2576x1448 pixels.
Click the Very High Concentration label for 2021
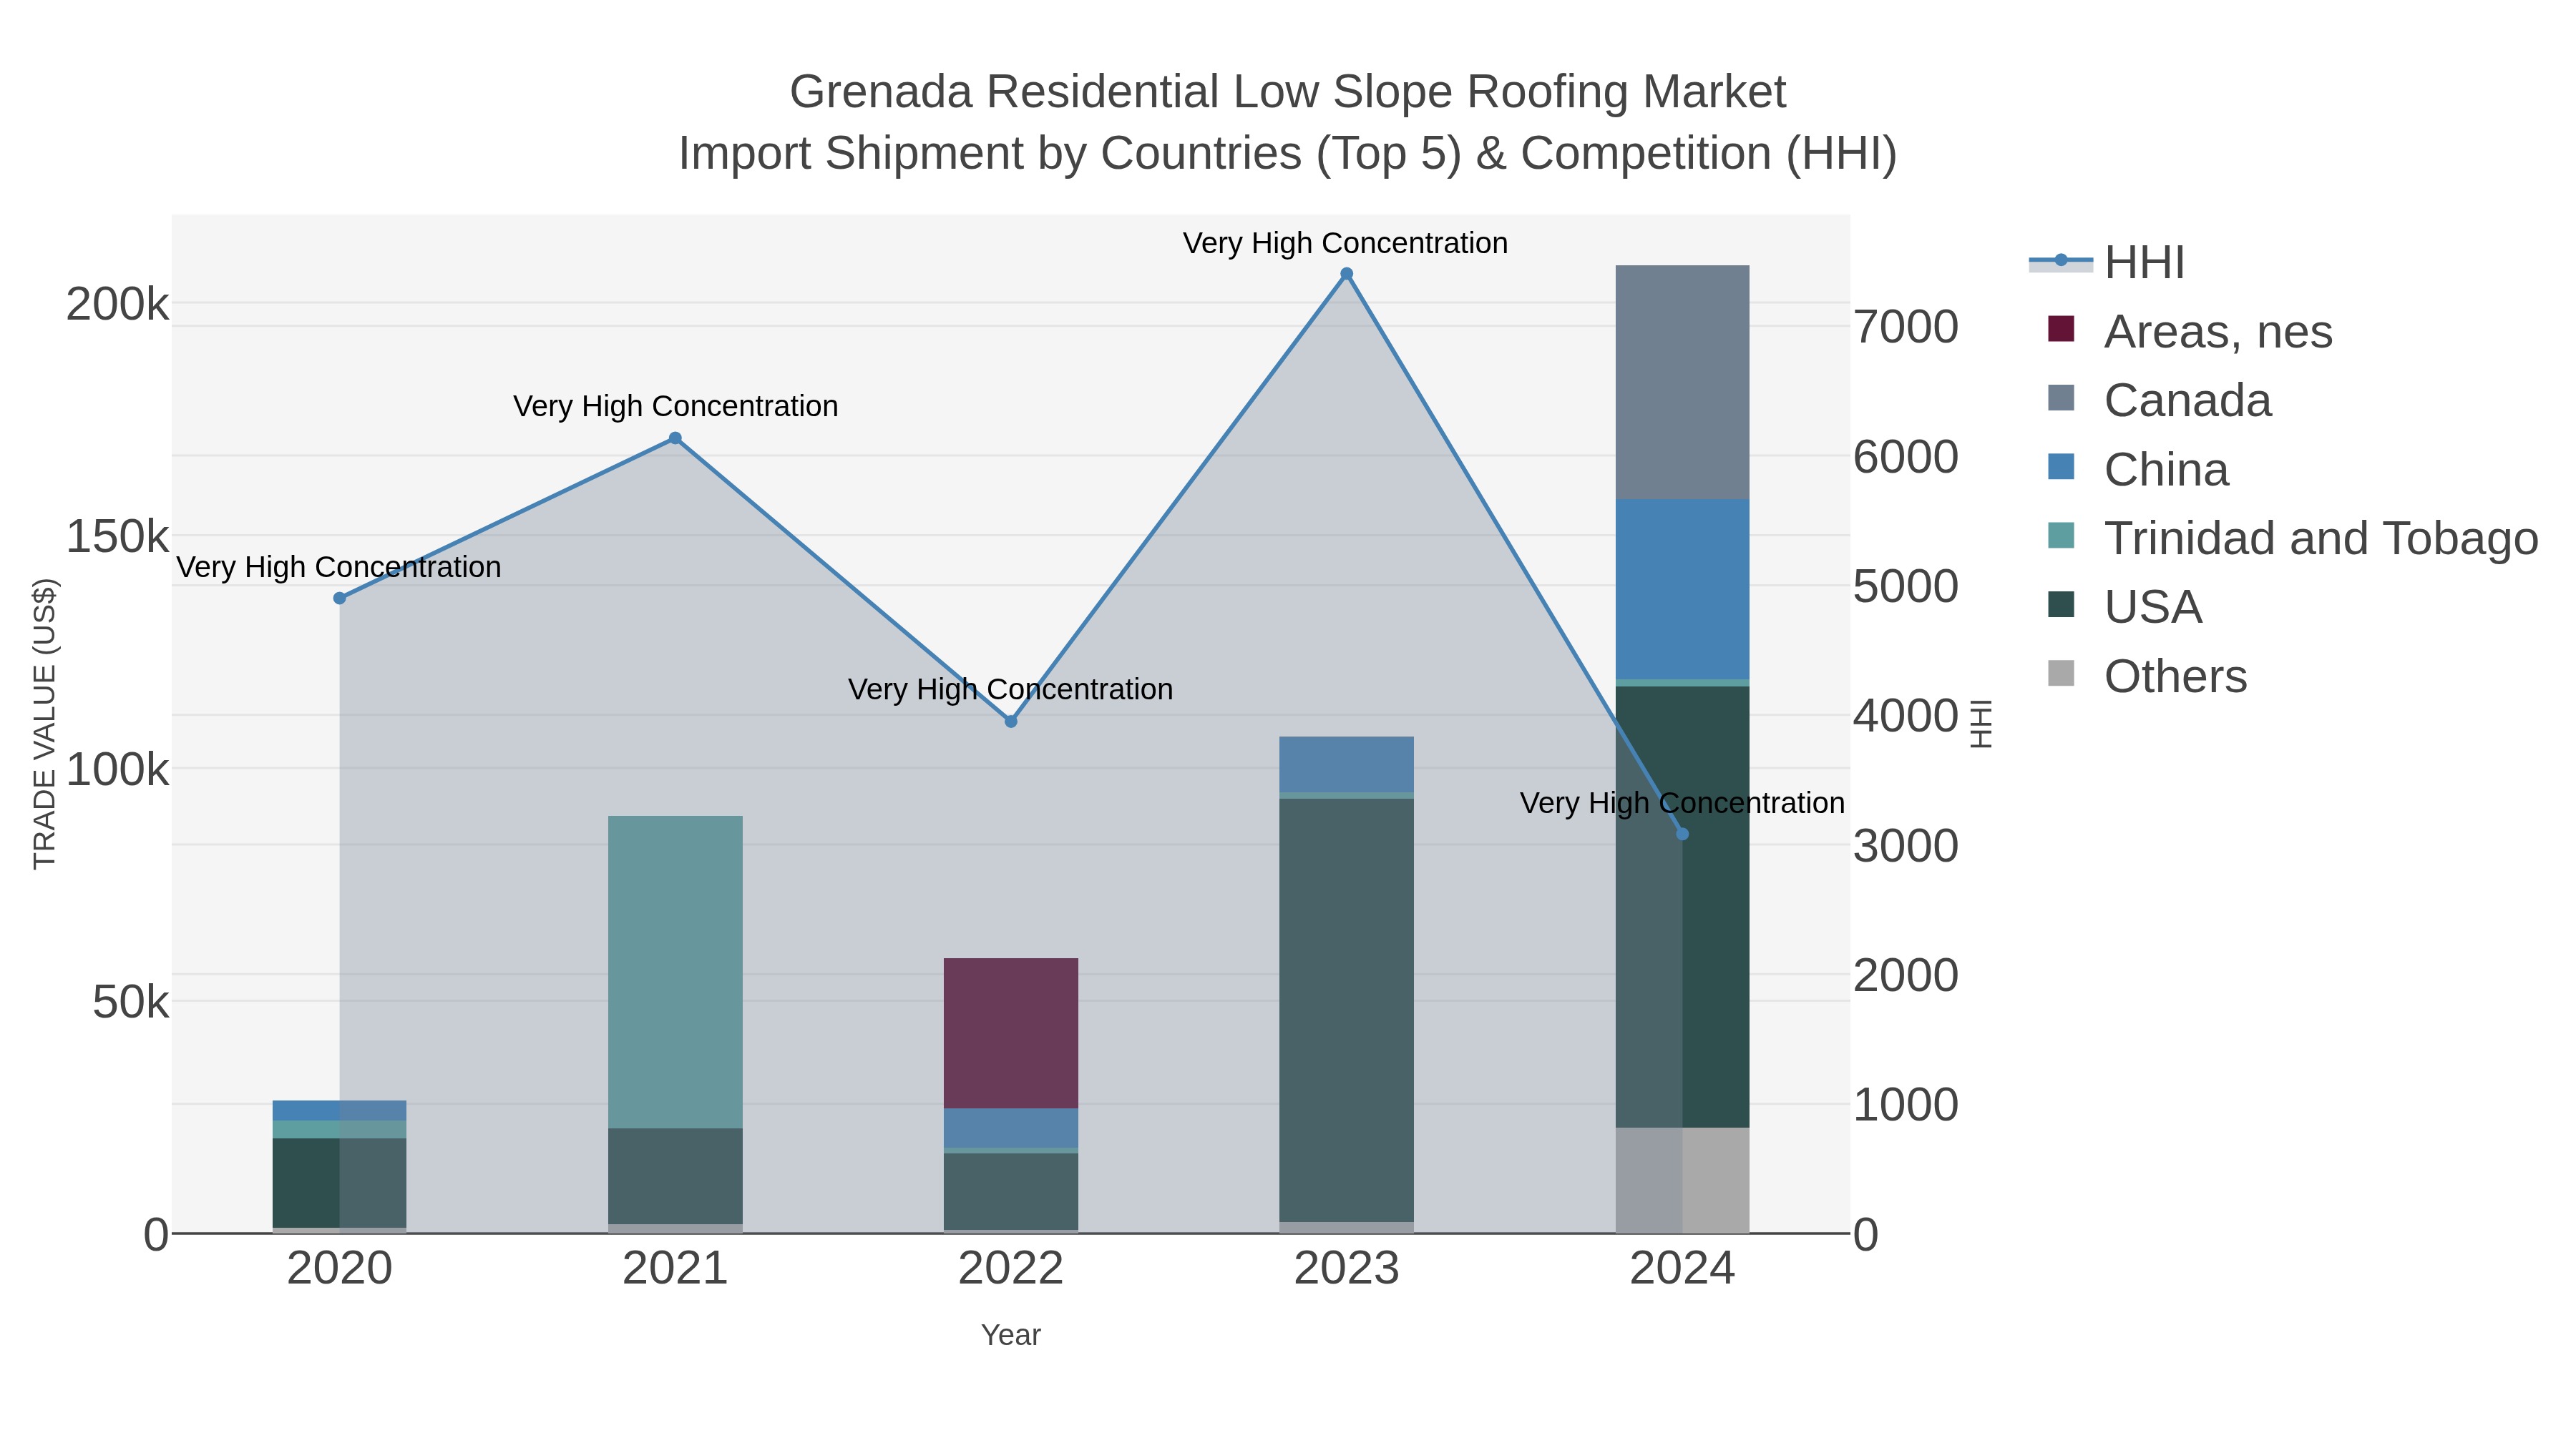click(x=676, y=405)
